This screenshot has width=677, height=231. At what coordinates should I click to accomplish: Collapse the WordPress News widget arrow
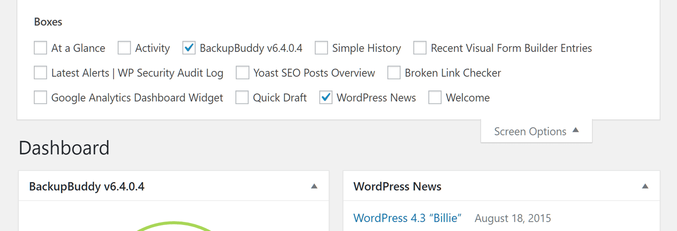645,186
